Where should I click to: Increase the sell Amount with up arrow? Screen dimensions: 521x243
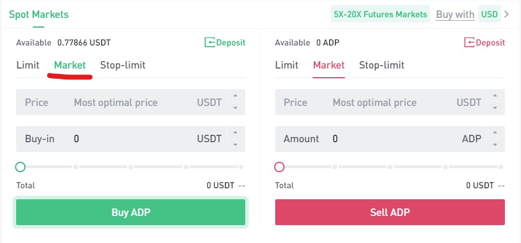493,133
